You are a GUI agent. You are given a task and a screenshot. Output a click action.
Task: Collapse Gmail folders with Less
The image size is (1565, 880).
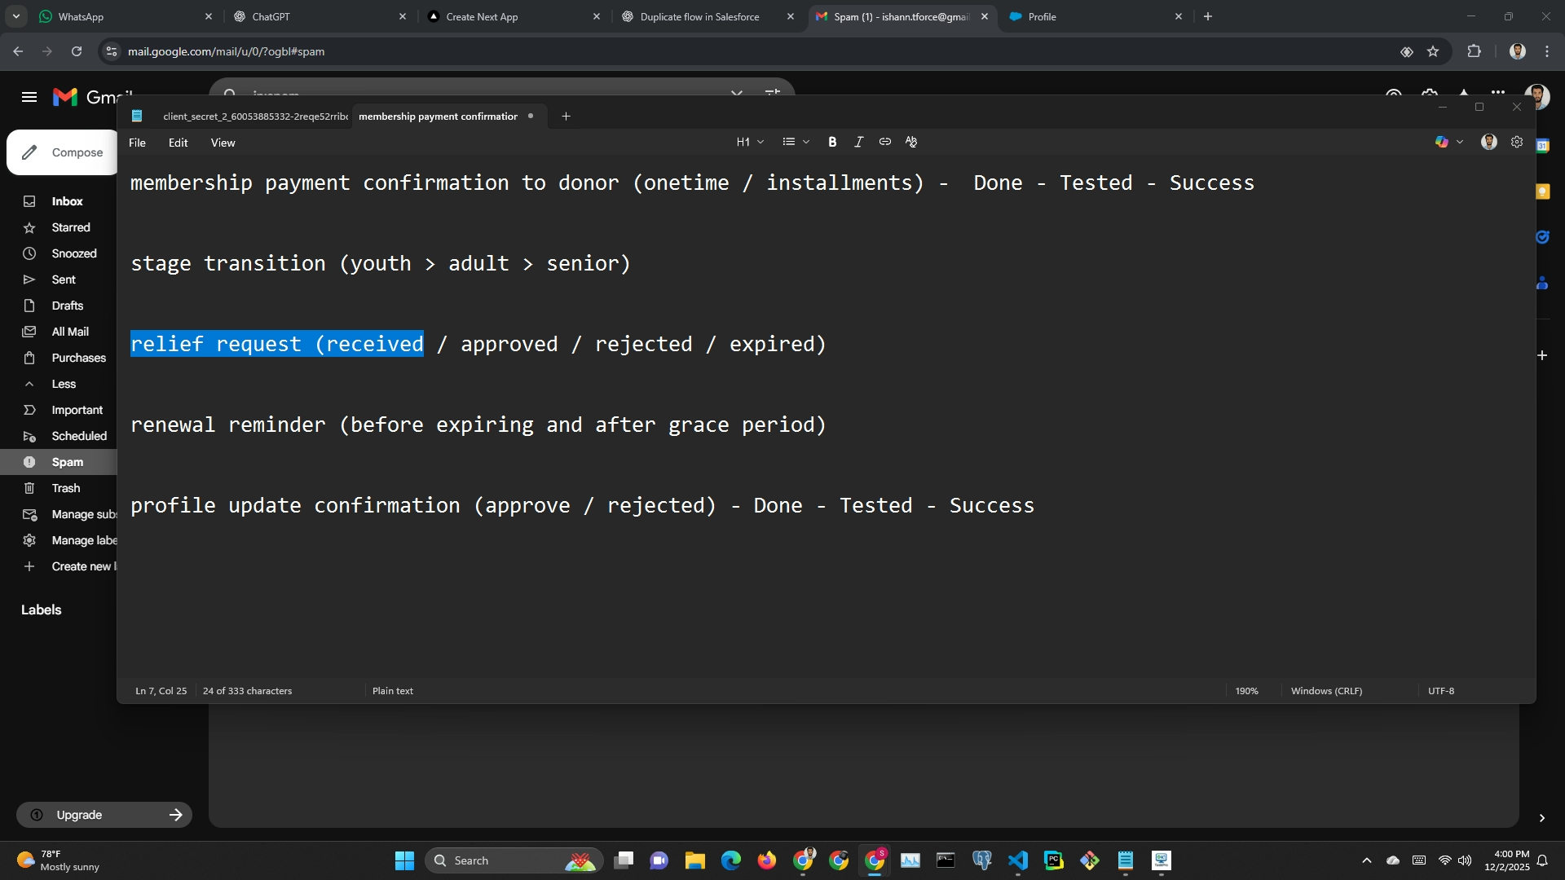[x=64, y=384]
